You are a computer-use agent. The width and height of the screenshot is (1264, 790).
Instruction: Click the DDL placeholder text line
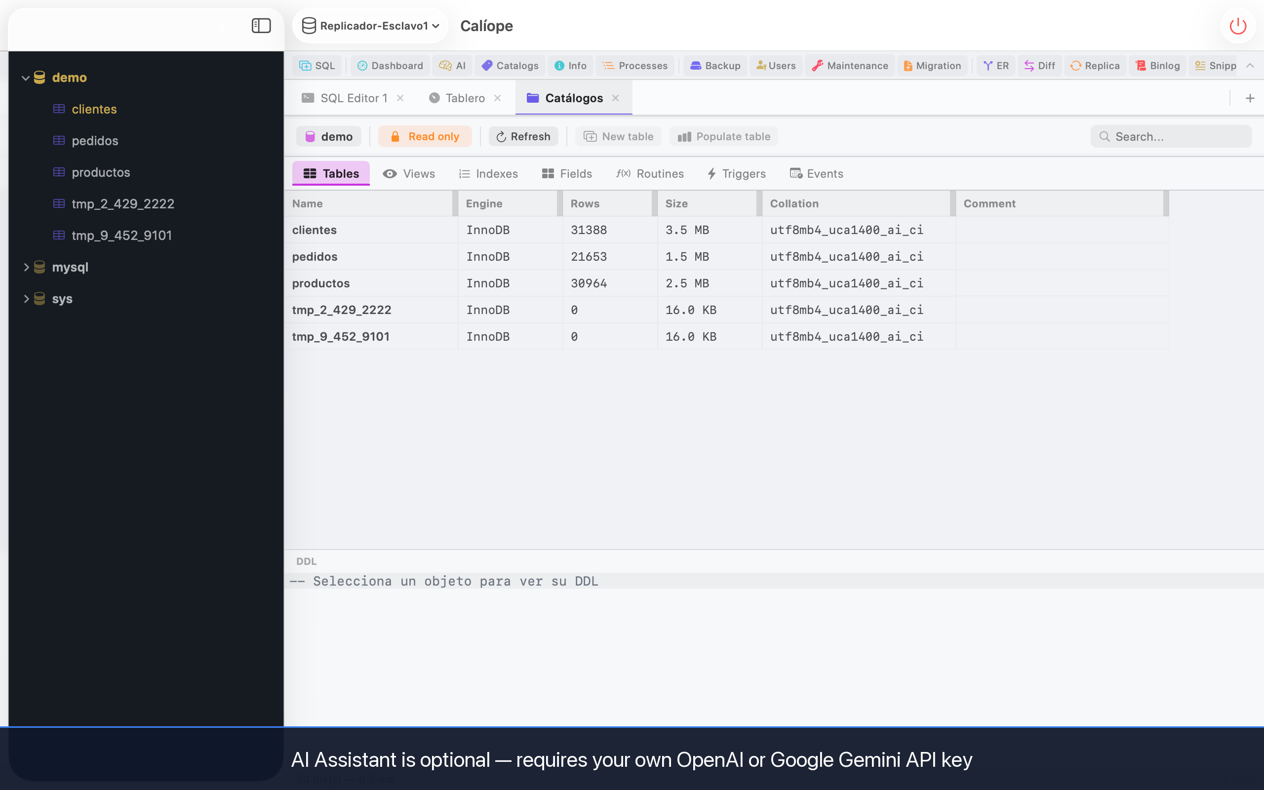coord(774,581)
